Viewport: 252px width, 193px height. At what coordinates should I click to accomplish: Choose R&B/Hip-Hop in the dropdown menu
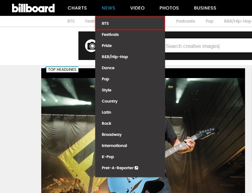tap(130, 57)
